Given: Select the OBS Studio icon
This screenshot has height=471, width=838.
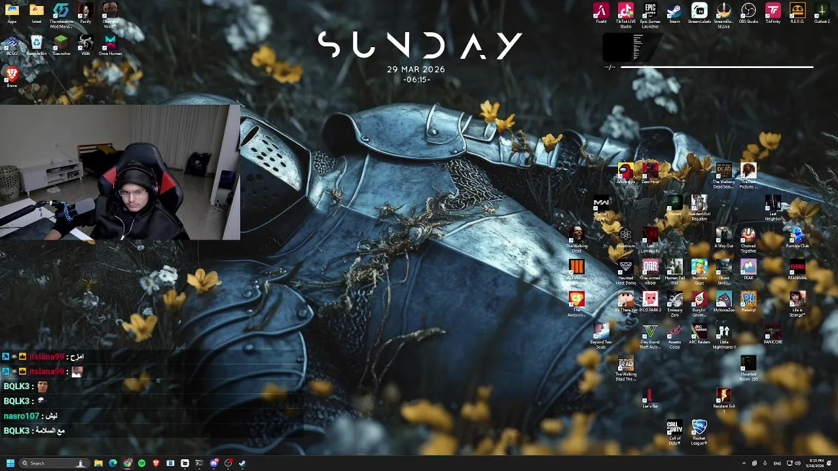Looking at the screenshot, I should (x=748, y=14).
